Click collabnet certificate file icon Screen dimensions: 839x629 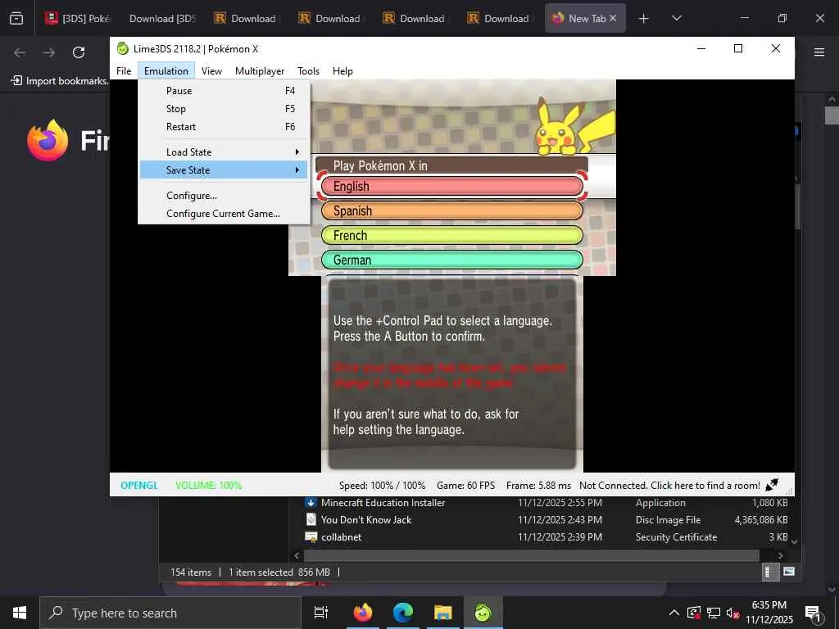tap(311, 536)
